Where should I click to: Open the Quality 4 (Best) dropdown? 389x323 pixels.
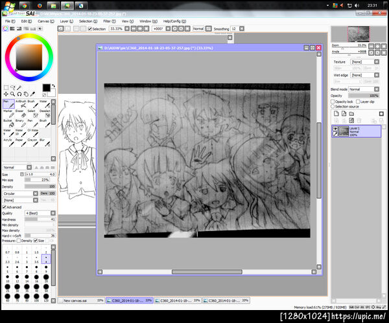[x=40, y=213]
